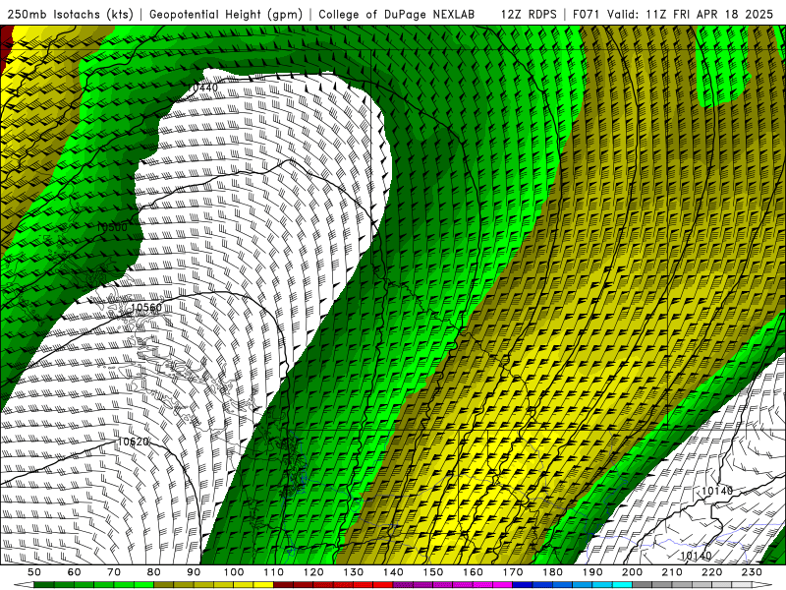Click legend value 110 on the color scale
Viewport: 786px width, 590px height.
point(274,572)
